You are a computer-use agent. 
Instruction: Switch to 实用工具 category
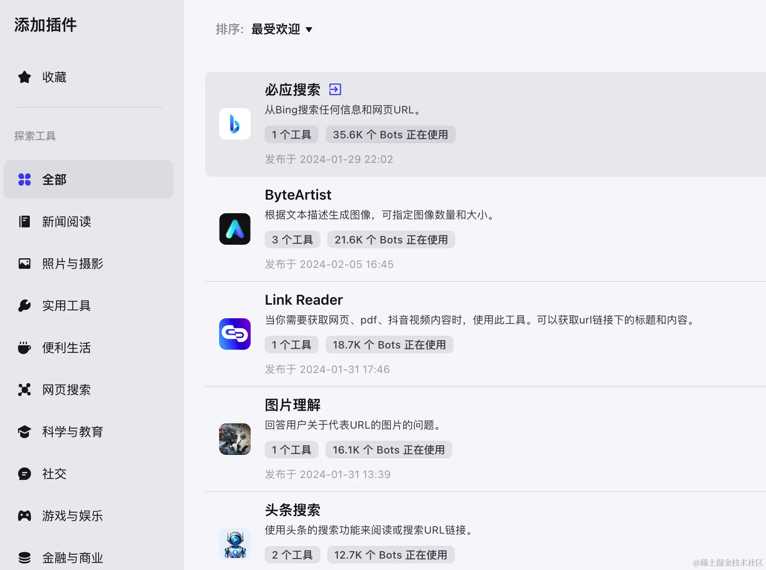[89, 306]
